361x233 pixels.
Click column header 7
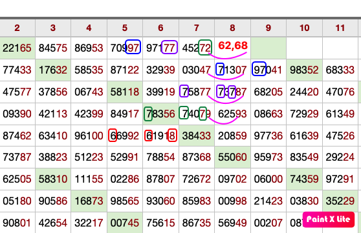pos(197,28)
